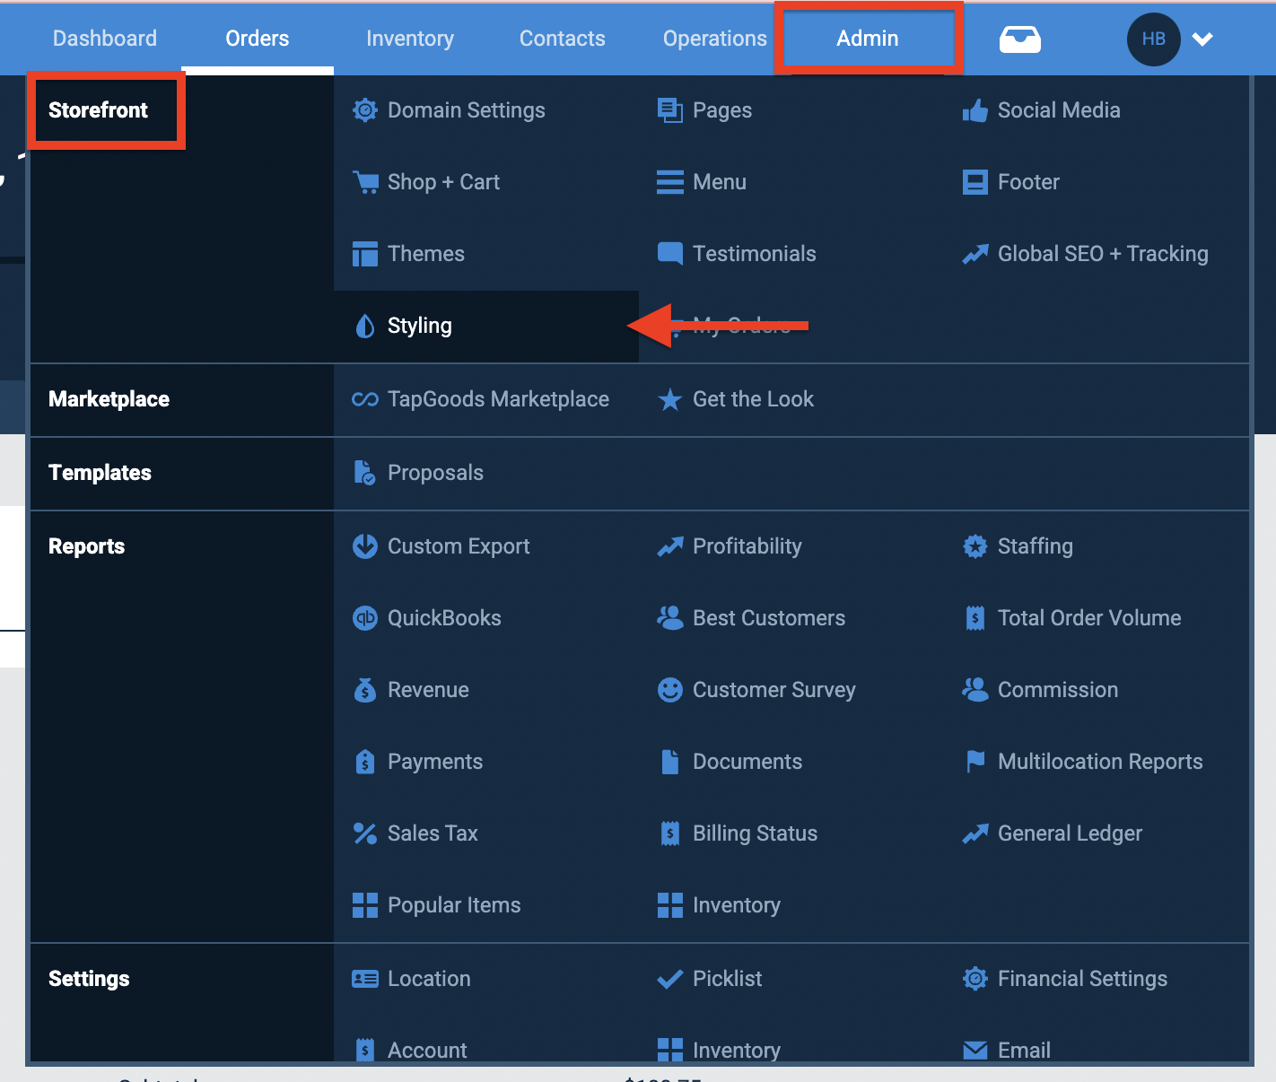This screenshot has height=1082, width=1276.
Task: Click the Financial Settings gear icon
Action: (x=974, y=978)
